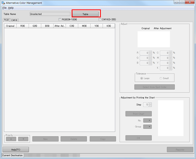The image size is (196, 159).
Task: Open the File menu
Action: click(5, 8)
